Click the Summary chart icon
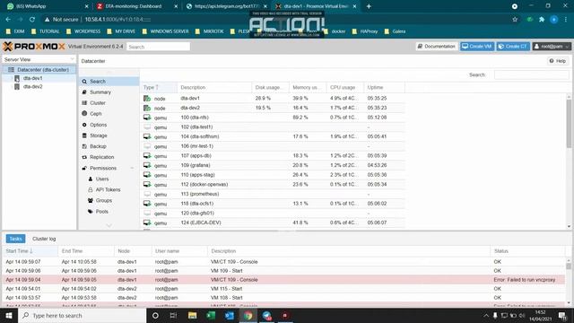This screenshot has width=574, height=323. coord(84,92)
